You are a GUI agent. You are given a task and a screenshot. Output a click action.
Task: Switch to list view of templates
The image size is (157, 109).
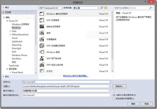(106, 8)
